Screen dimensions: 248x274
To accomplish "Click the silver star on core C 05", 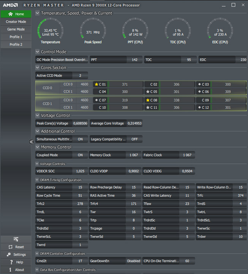I will coord(148,92).
